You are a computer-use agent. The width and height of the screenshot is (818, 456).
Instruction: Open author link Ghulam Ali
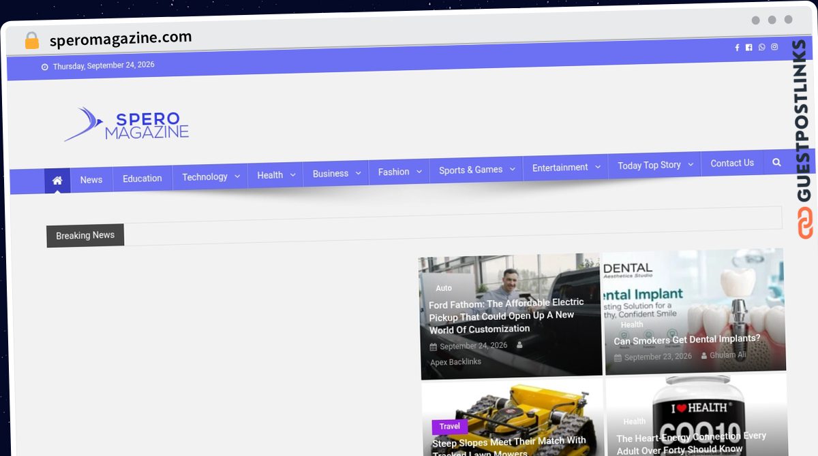728,355
